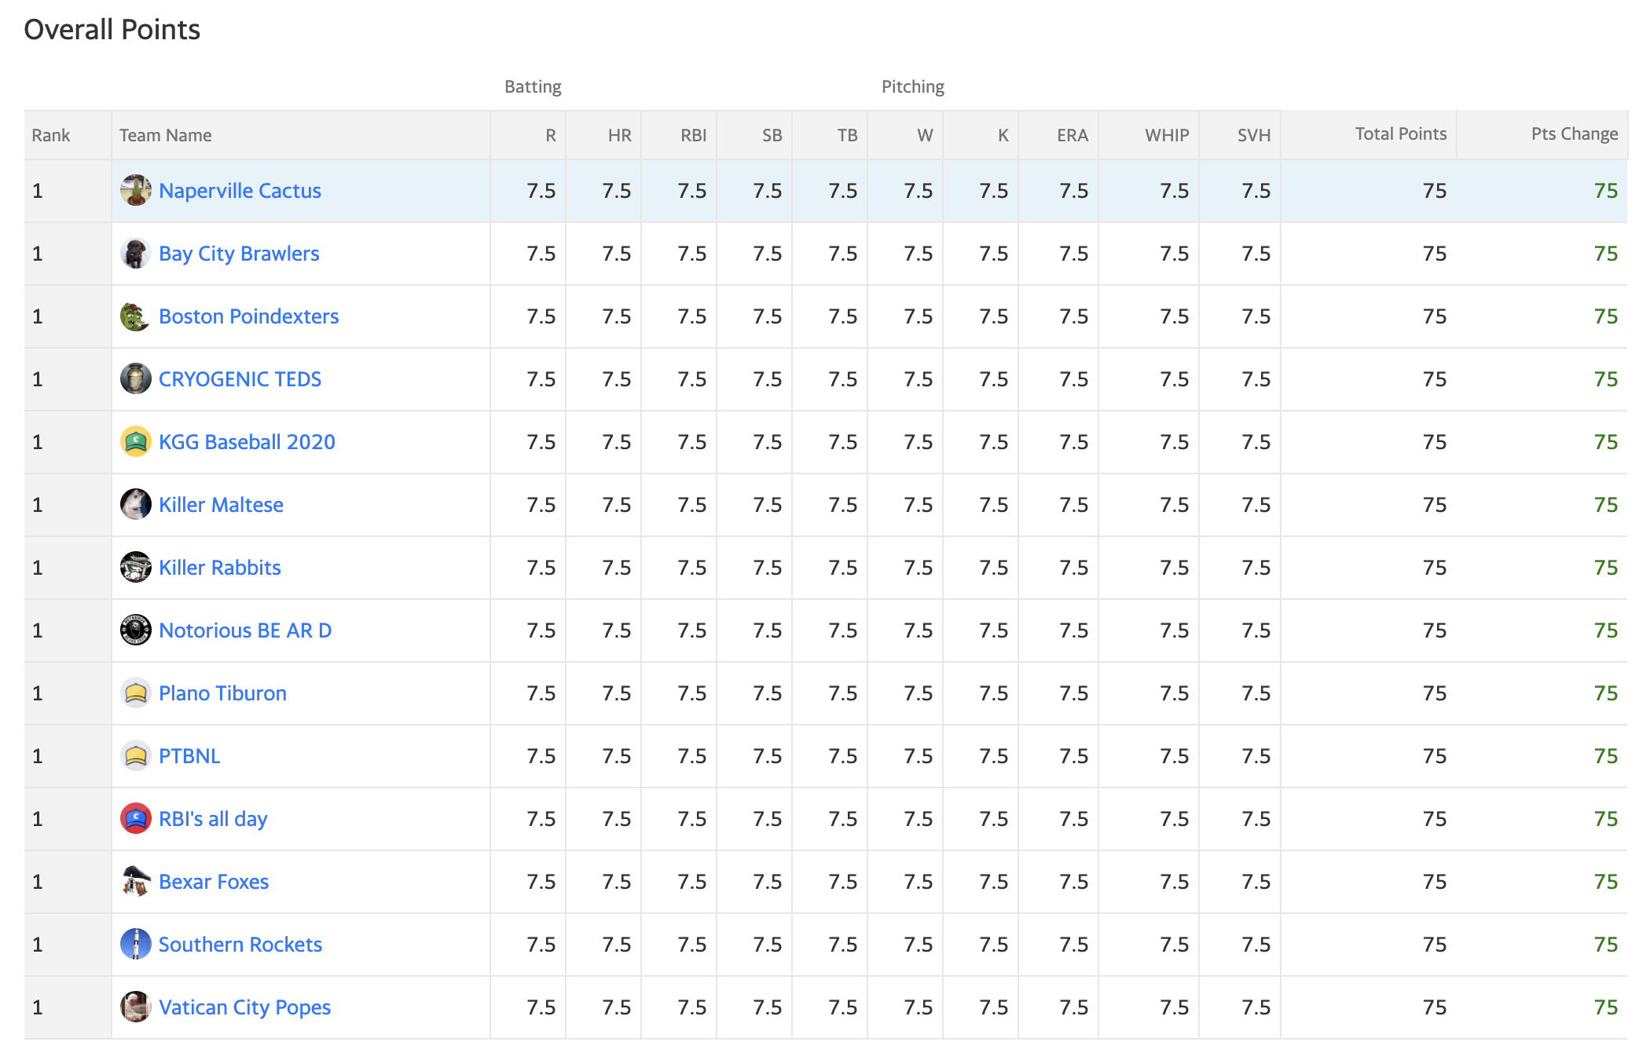Sort table by Total Points column header
This screenshot has width=1650, height=1060.
(x=1400, y=134)
